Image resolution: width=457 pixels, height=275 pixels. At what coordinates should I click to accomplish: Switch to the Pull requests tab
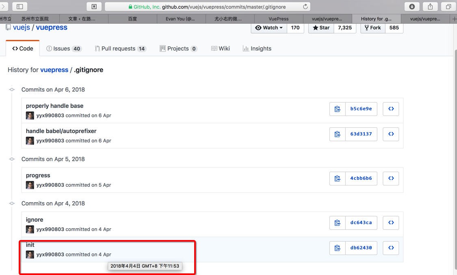click(x=120, y=48)
